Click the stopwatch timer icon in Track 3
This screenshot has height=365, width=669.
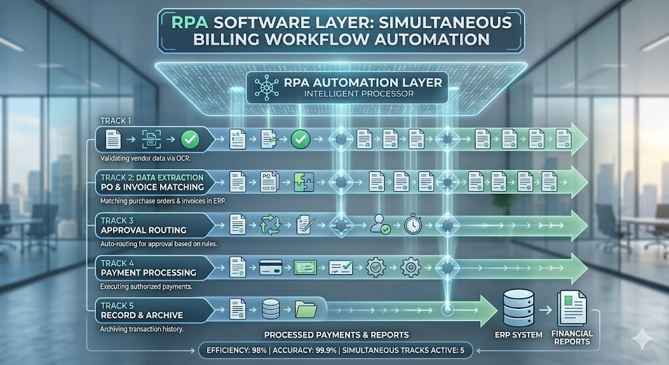(413, 224)
